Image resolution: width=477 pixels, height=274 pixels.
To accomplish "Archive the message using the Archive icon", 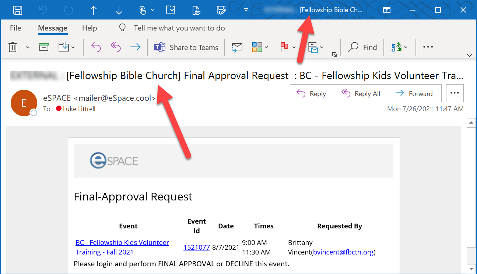I will coord(44,47).
